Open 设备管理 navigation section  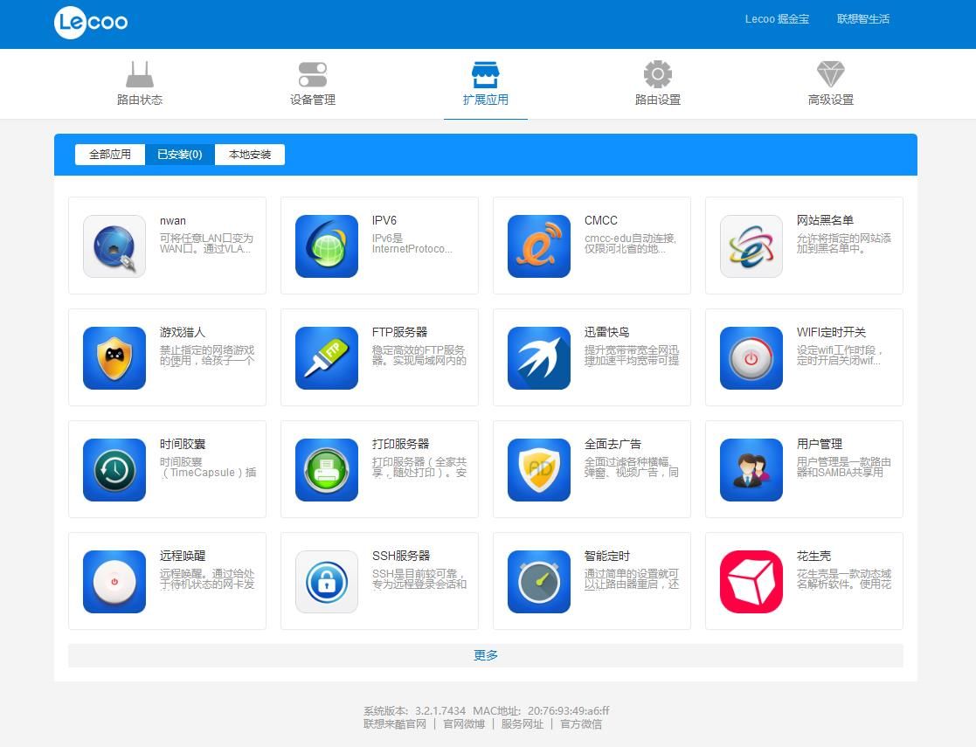pos(313,84)
